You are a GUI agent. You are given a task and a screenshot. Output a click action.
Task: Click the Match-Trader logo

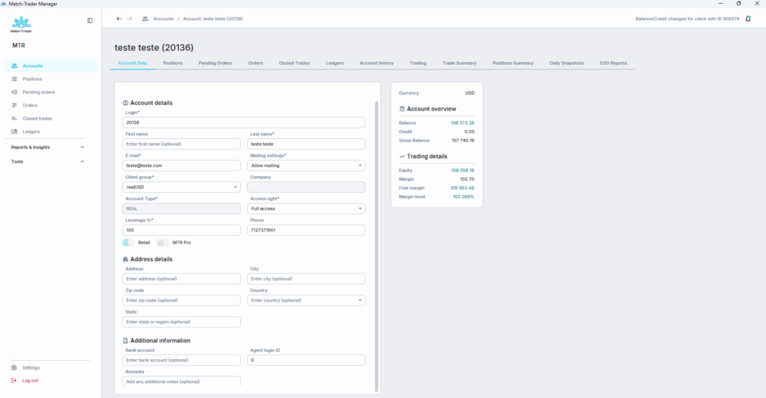(21, 24)
